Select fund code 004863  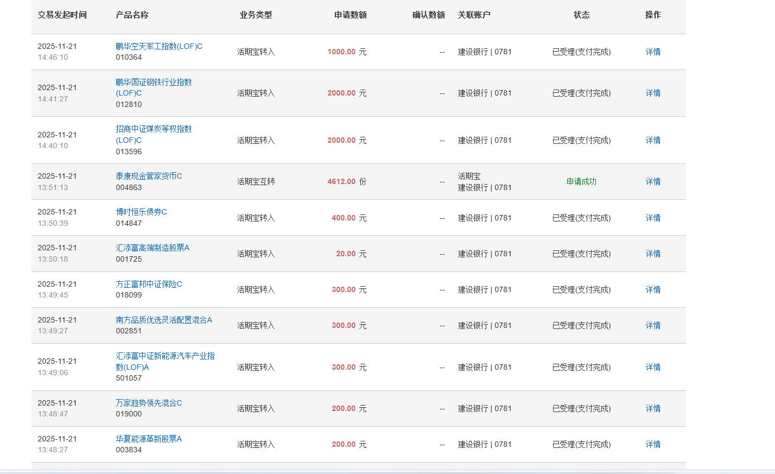click(x=129, y=187)
